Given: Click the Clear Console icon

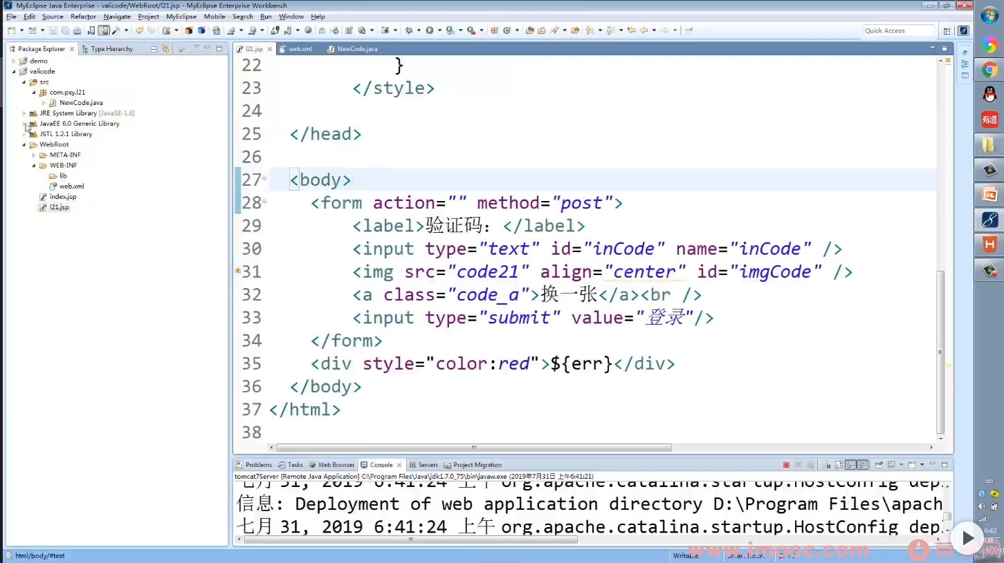Looking at the screenshot, I should [826, 465].
